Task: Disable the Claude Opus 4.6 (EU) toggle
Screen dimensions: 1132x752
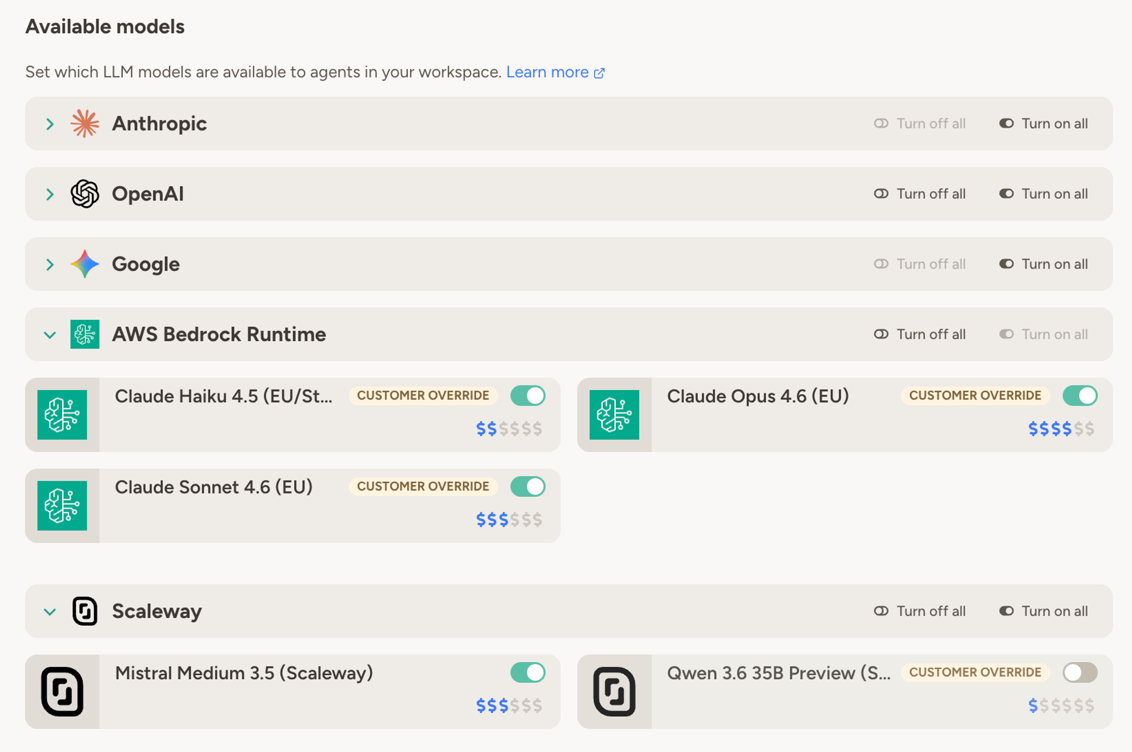Action: (x=1080, y=396)
